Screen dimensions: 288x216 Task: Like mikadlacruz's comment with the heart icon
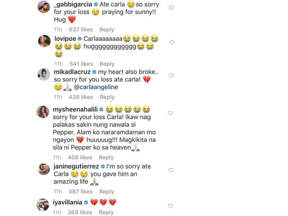tap(171, 76)
